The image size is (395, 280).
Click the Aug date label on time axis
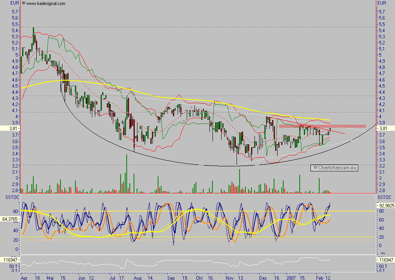[x=137, y=278]
